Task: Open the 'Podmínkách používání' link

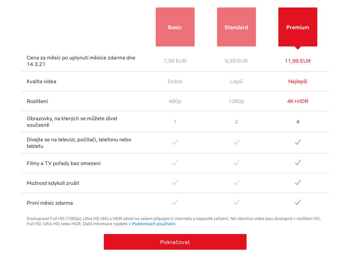Action: (153, 223)
